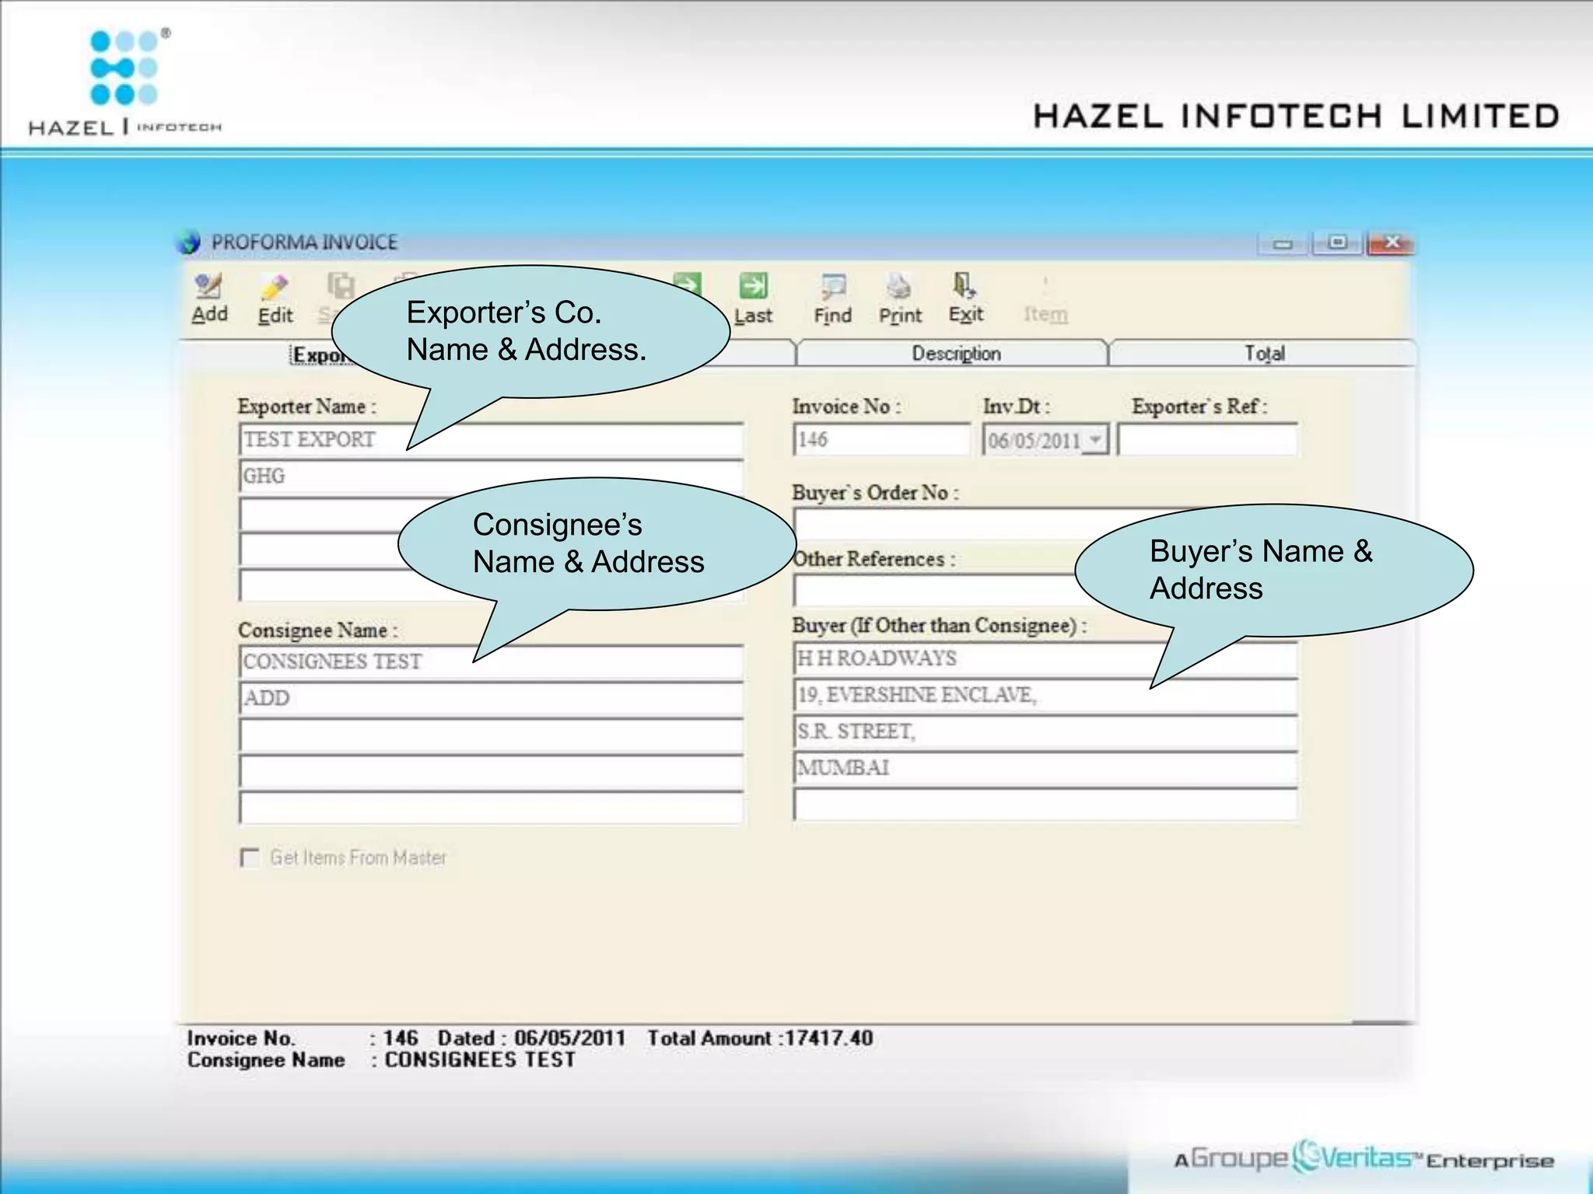Click status bar Consignee Name CONSIGNEES TEST
This screenshot has height=1194, width=1593.
click(381, 1060)
